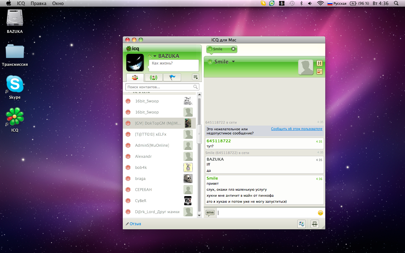
Task: Select braga contact
Action: 159,178
